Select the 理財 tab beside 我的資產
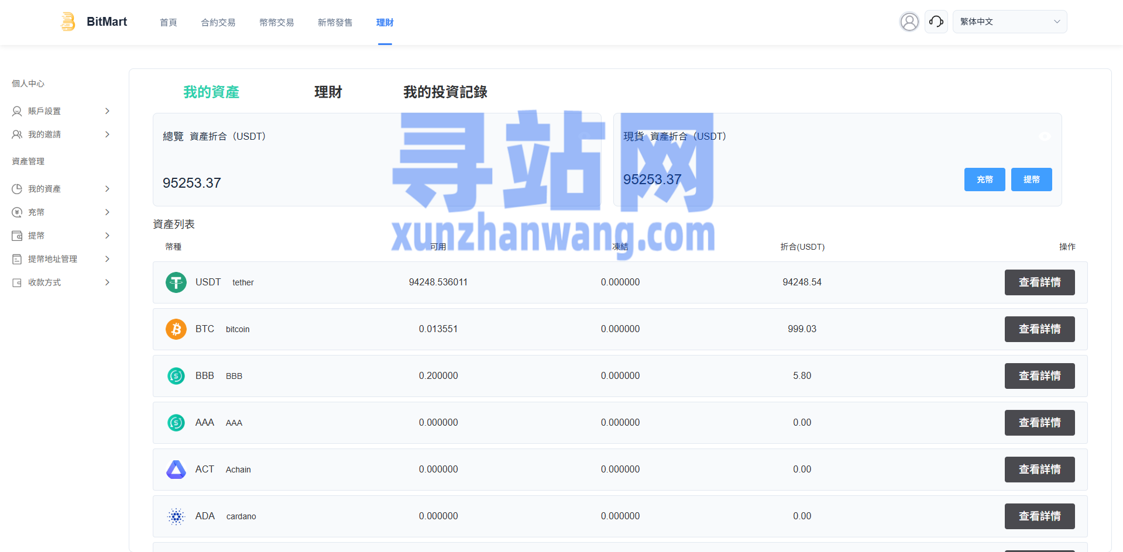The width and height of the screenshot is (1123, 552). point(328,92)
